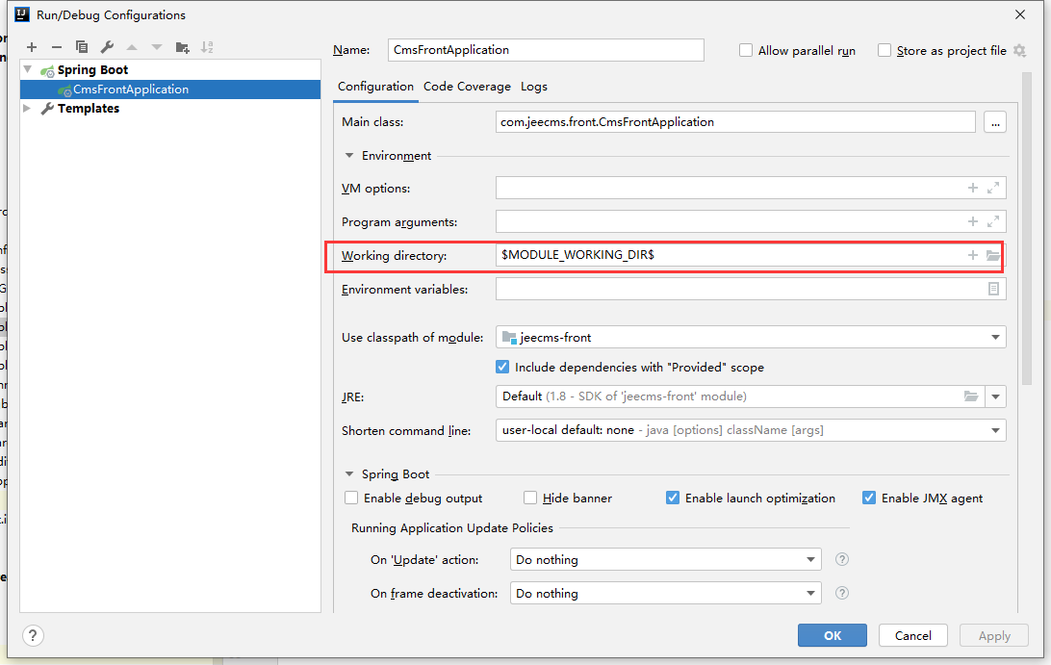Image resolution: width=1051 pixels, height=665 pixels.
Task: Click the help question mark button
Action: point(33,635)
